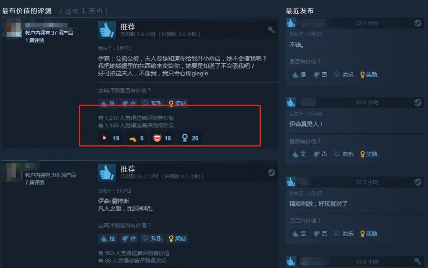Click the Steam icon on the 23.1 小时 review
428x268 pixels.
(x=418, y=23)
